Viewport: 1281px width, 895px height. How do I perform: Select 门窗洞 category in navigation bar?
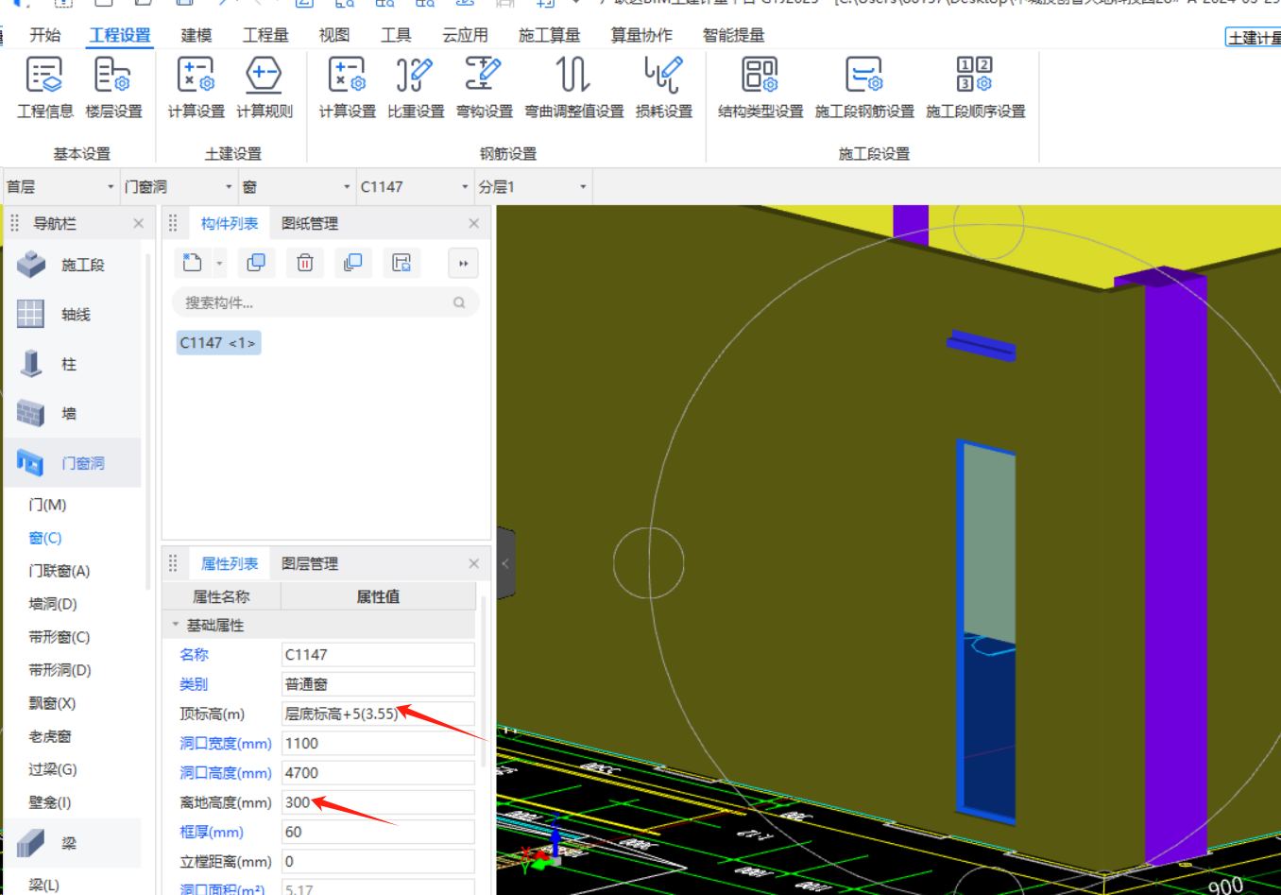[73, 463]
